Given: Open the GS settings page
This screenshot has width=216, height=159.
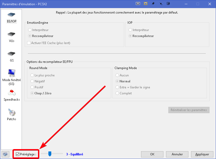Looking at the screenshot, I should tap(11, 57).
